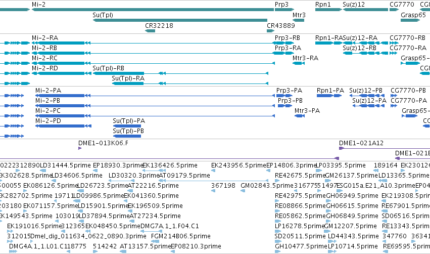The height and width of the screenshot is (254, 430).
Task: Click the Prp3-RB transcript label
Action: [288, 38]
